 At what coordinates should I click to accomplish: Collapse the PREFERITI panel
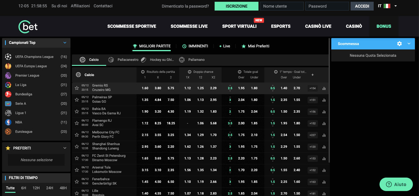[x=65, y=148]
